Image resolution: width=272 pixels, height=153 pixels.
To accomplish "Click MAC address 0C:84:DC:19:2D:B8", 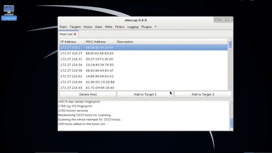I will click(100, 82).
